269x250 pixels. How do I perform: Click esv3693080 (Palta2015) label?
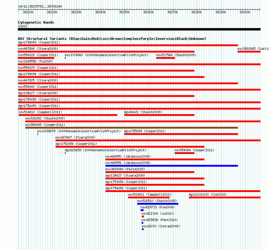[125, 169]
